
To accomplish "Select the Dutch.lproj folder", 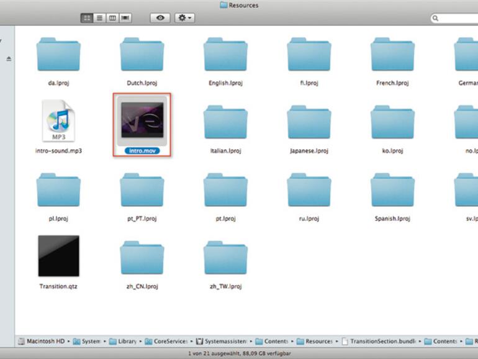I will [142, 54].
